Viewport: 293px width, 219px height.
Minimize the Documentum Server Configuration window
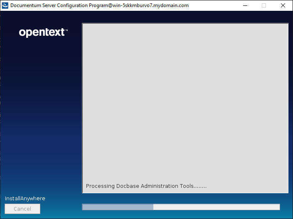tap(245, 5)
